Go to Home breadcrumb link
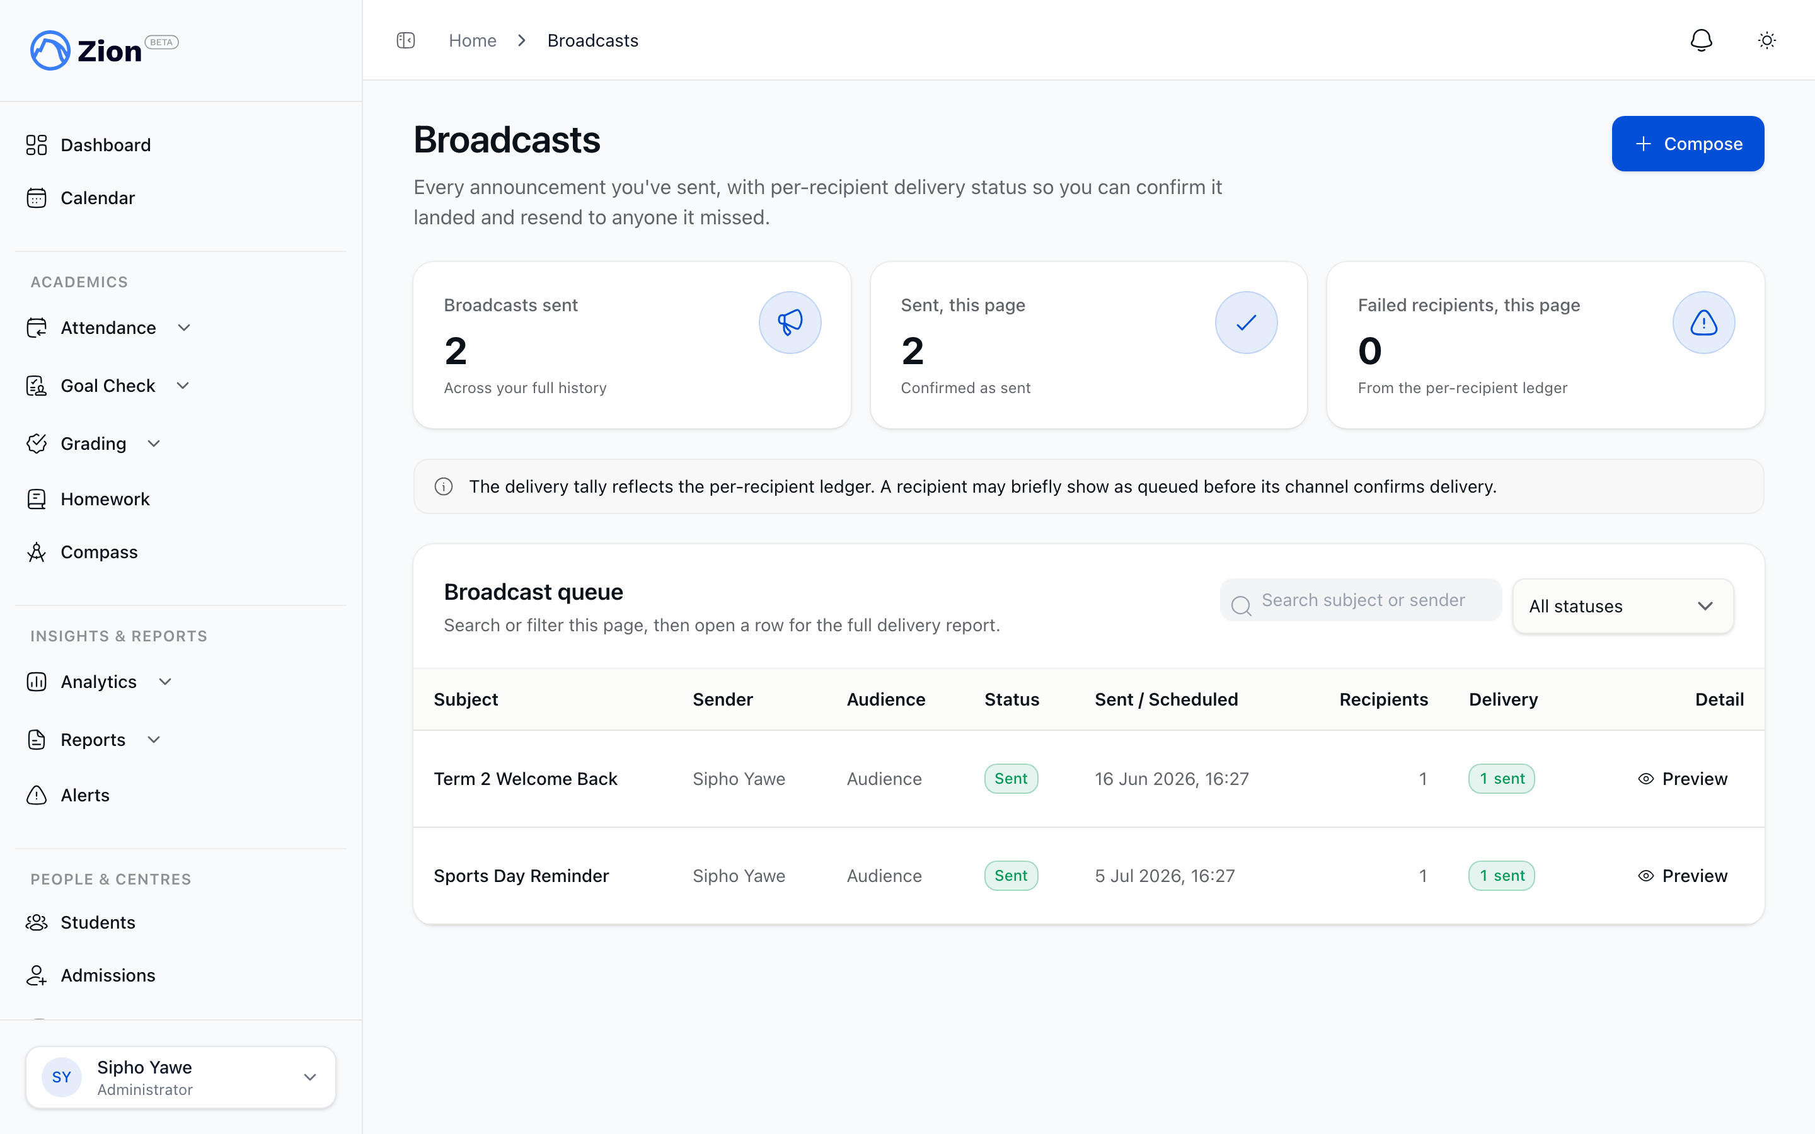The height and width of the screenshot is (1134, 1815). [473, 40]
